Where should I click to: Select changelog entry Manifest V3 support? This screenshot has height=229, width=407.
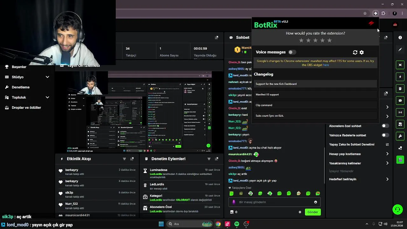click(315, 94)
